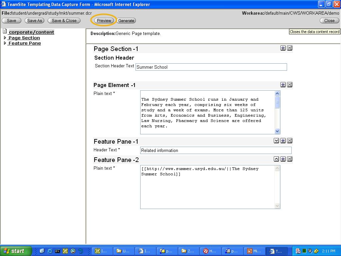Add a Feature Pane after Feature Pane -2

tap(283, 159)
